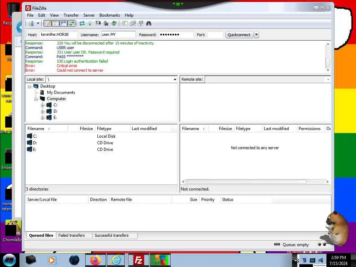Viewport: 356px width, 267px height.
Task: Open the binoculars file search icon
Action: [149, 23]
